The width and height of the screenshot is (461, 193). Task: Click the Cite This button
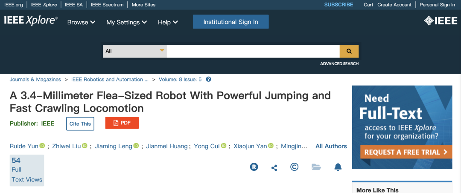(80, 124)
